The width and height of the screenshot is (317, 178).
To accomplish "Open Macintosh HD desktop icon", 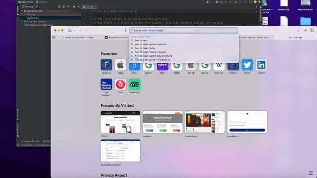I will (305, 5).
